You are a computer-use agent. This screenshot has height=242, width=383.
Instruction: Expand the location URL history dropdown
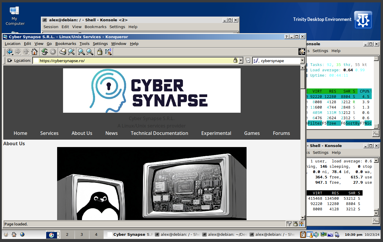(241, 61)
